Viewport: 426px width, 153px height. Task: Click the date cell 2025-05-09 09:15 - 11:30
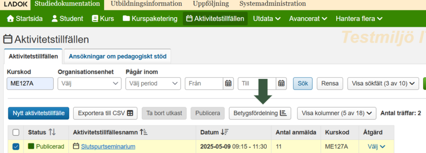[234, 146]
